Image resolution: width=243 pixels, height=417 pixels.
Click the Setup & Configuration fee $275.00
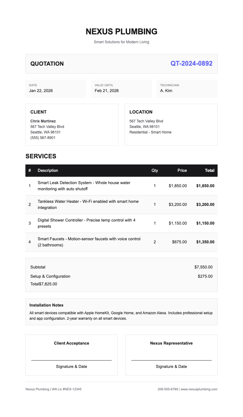(x=205, y=276)
